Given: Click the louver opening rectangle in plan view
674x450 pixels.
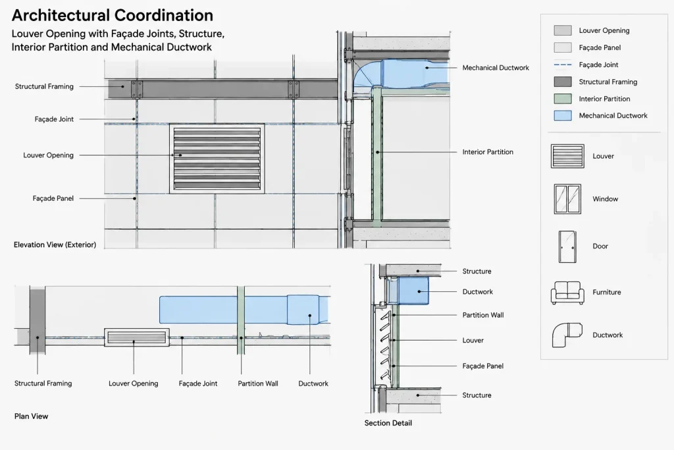Looking at the screenshot, I should point(137,337).
